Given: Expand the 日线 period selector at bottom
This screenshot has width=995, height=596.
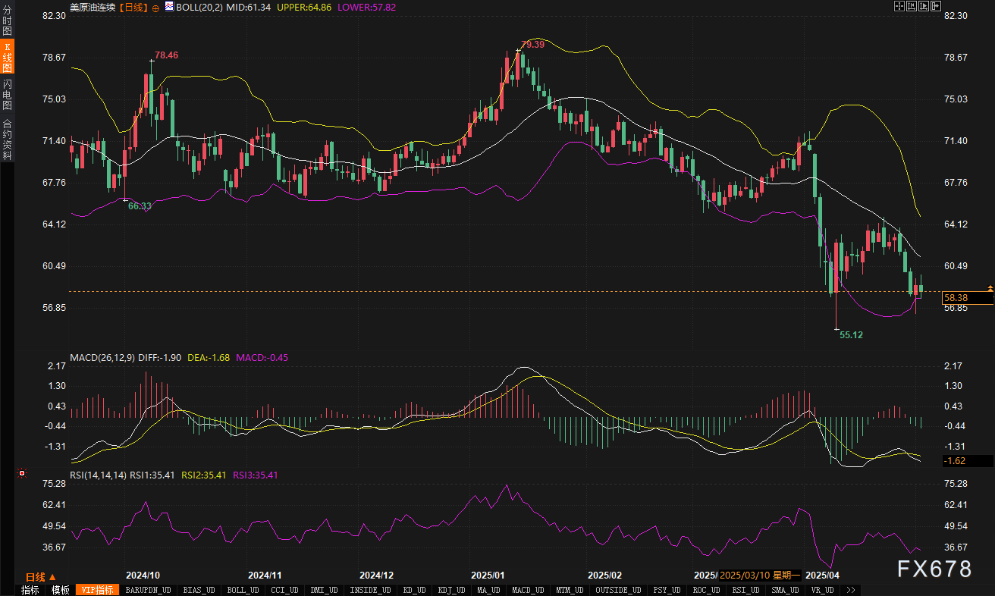Looking at the screenshot, I should tap(41, 576).
